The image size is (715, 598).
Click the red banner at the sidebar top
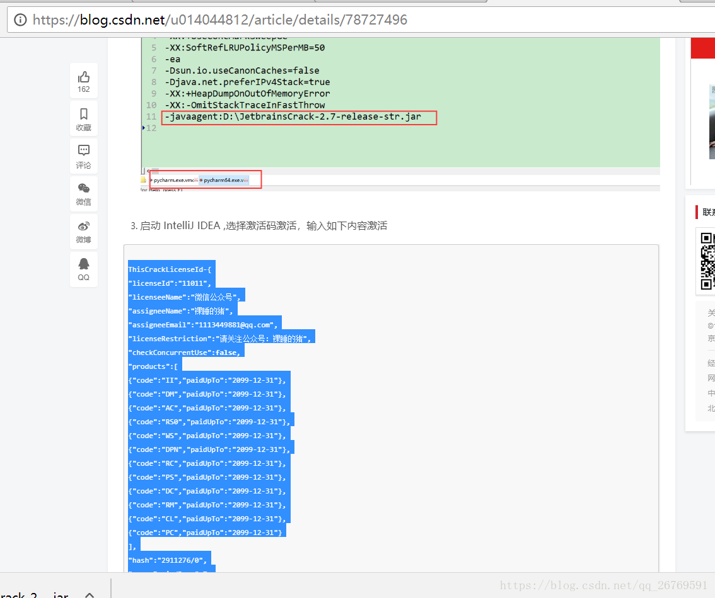pos(702,48)
